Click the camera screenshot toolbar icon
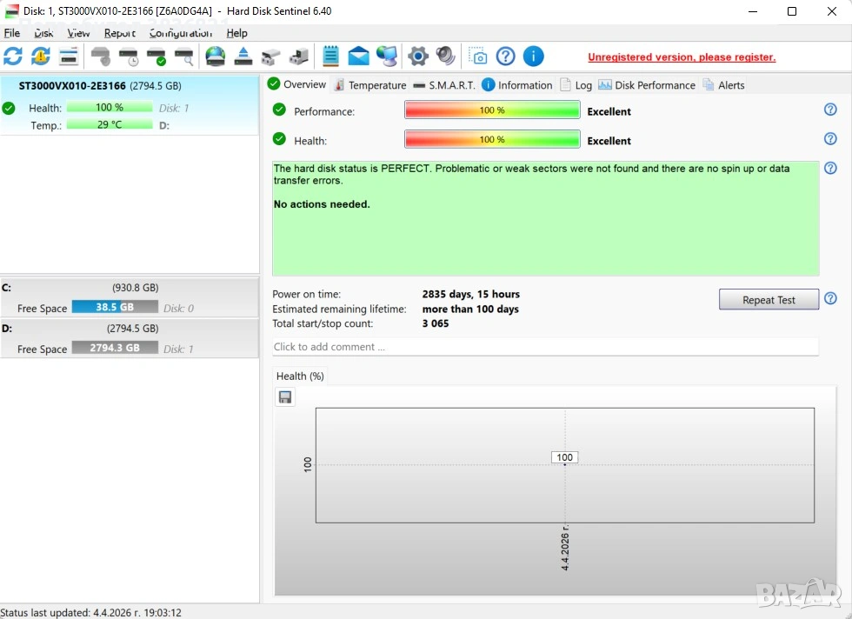 coord(478,57)
